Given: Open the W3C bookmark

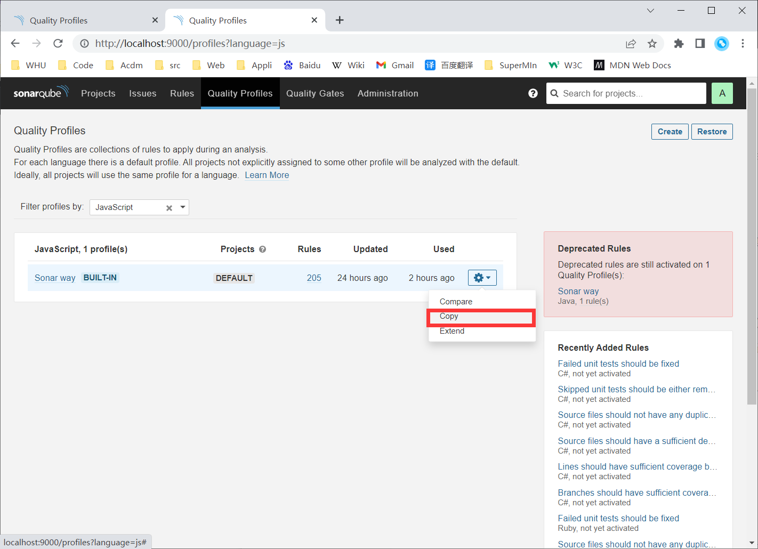Looking at the screenshot, I should pos(566,65).
